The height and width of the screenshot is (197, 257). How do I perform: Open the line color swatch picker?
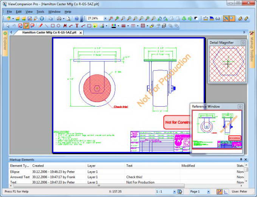click(x=114, y=26)
